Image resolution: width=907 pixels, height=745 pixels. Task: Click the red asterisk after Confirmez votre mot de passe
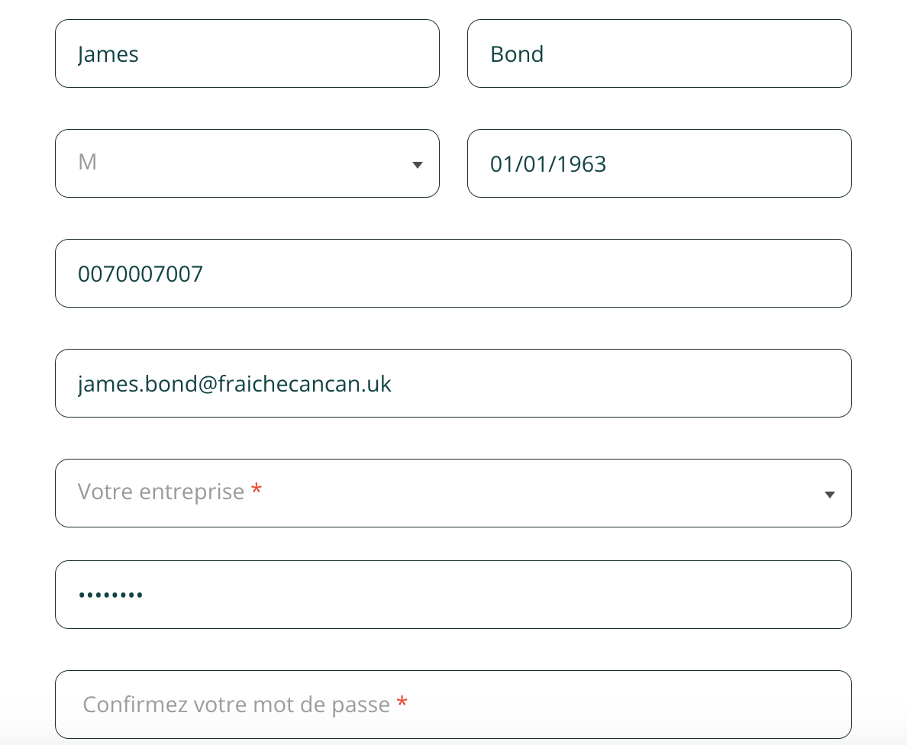click(x=402, y=703)
